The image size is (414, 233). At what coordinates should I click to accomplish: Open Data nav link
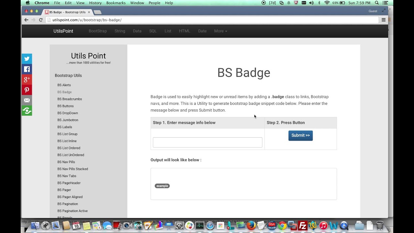[137, 31]
